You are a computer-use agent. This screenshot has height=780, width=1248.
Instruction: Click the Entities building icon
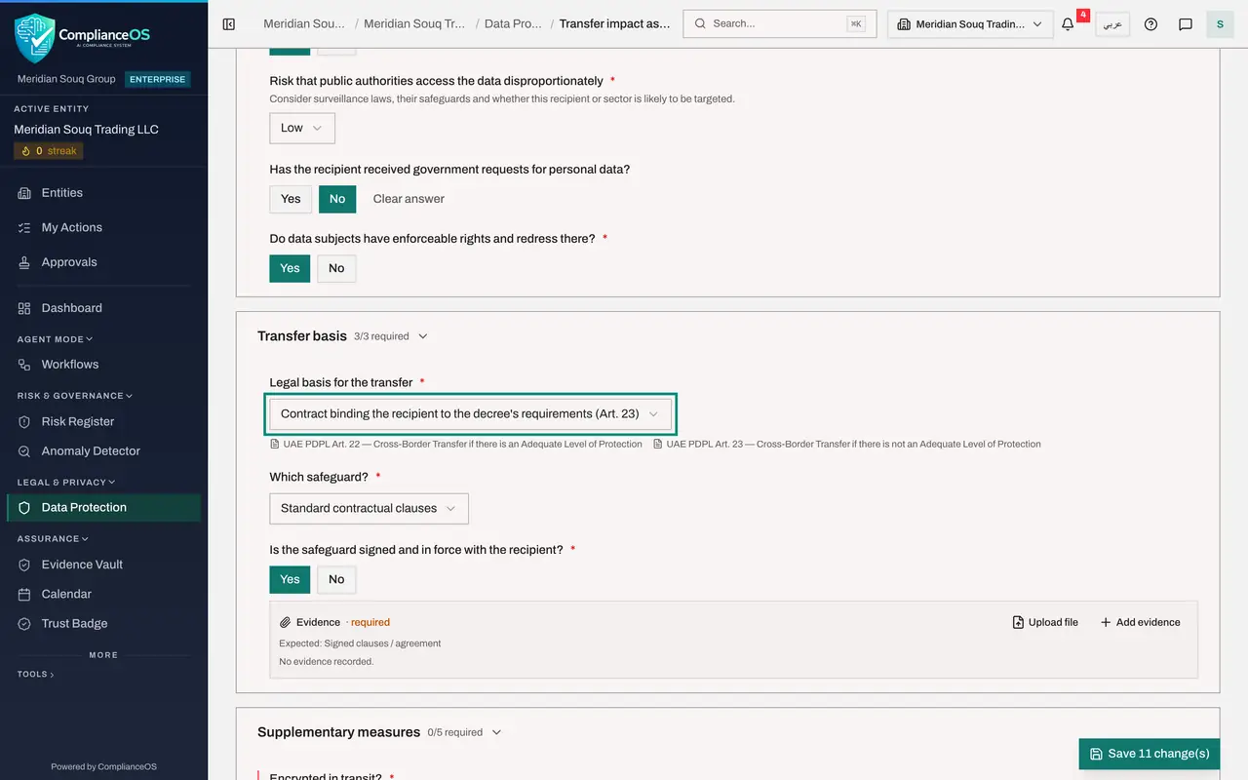coord(24,193)
